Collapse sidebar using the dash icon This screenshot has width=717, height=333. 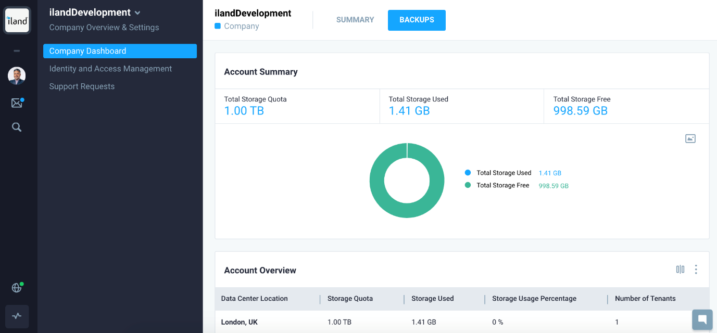pyautogui.click(x=17, y=51)
